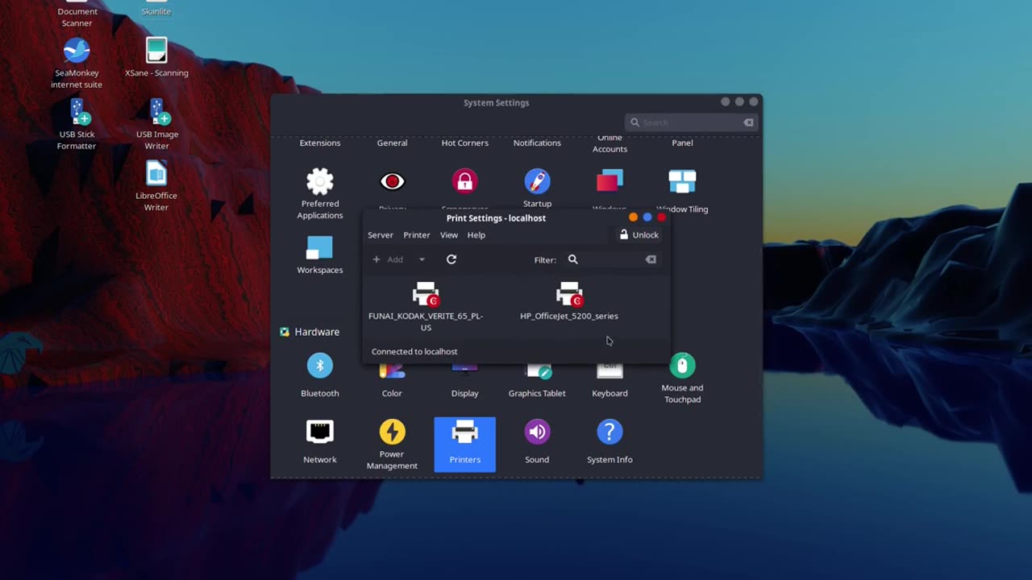Screen dimensions: 1032x580
Task: Launch LibreOffice Writer desktop icon
Action: [156, 185]
